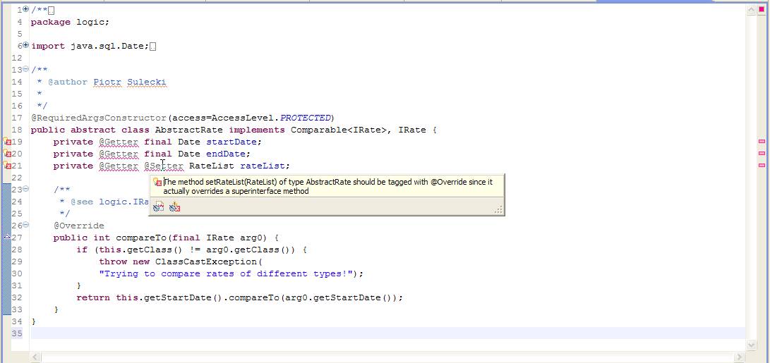The image size is (770, 363).
Task: Collapse the Javadoc comment starting on line 23
Action: 26,189
